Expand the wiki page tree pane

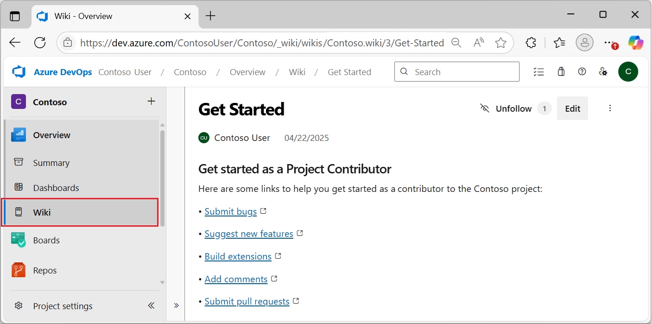pyautogui.click(x=176, y=305)
